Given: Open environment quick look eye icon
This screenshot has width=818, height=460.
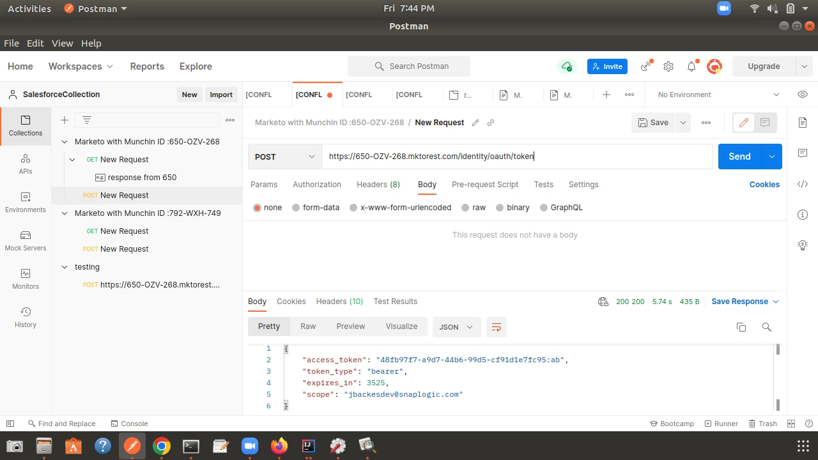Looking at the screenshot, I should pos(803,95).
